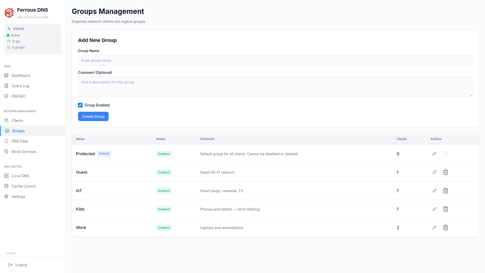
Task: Click the Dashboard sidebar icon
Action: 6,75
